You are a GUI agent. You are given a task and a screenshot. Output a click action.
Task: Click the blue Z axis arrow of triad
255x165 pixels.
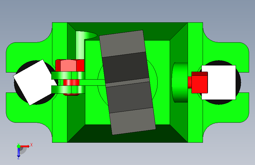click(19, 153)
